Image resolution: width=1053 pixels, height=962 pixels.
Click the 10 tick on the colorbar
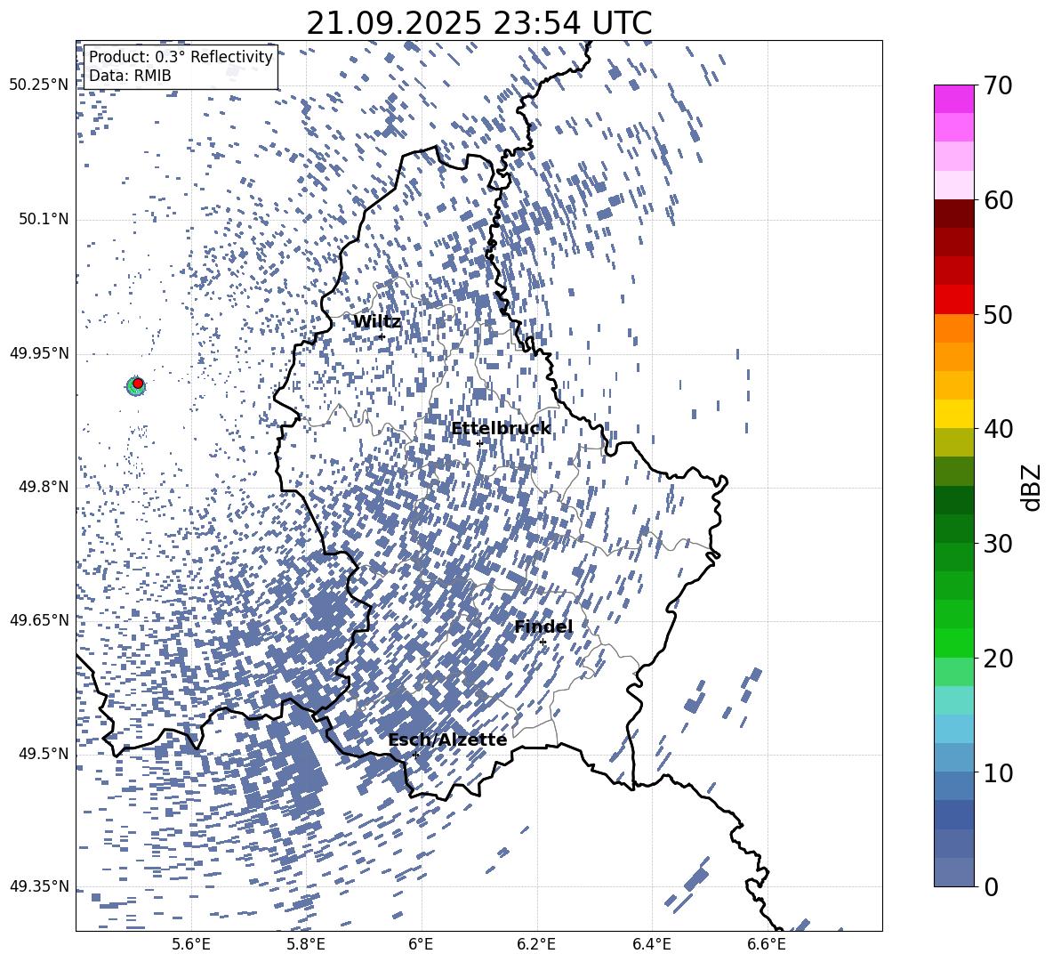point(997,772)
